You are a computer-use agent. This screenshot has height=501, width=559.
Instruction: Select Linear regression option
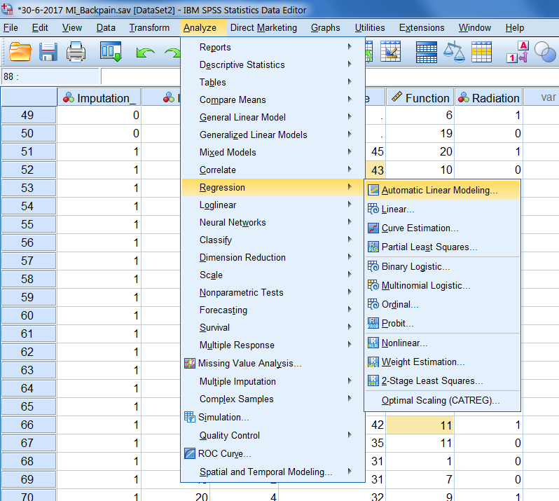click(x=398, y=209)
